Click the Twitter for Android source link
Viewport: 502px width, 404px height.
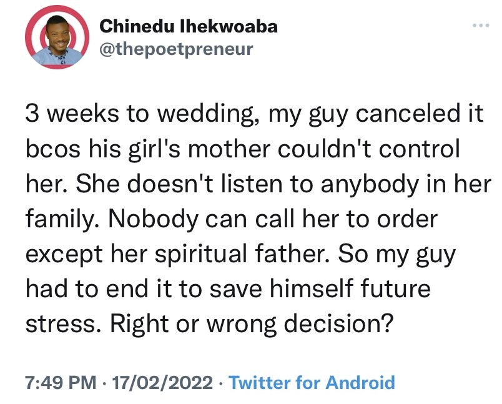(312, 382)
